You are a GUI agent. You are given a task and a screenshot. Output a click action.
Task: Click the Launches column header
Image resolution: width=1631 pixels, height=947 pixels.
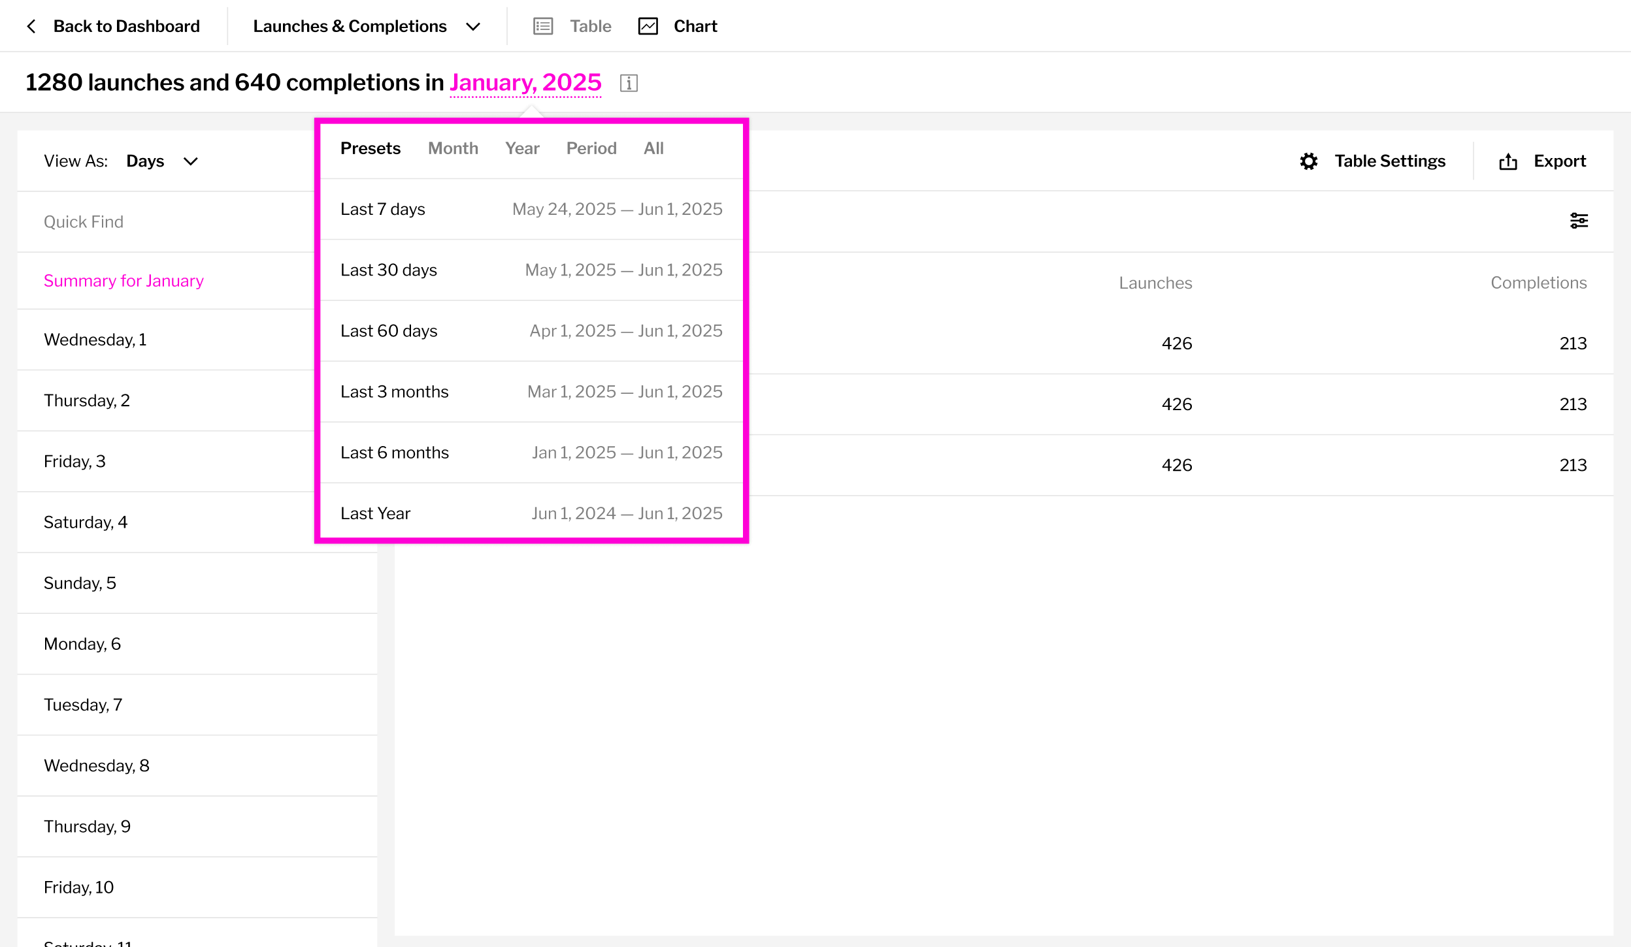[x=1155, y=283]
